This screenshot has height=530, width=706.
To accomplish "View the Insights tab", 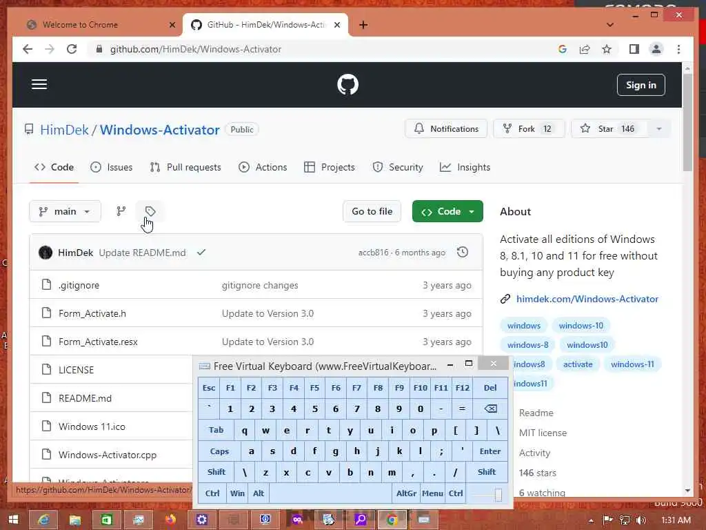I will tap(465, 167).
